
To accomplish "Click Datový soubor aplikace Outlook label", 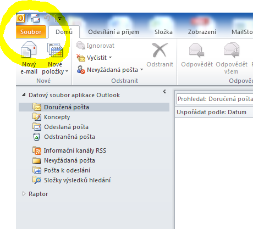I will click(74, 95).
